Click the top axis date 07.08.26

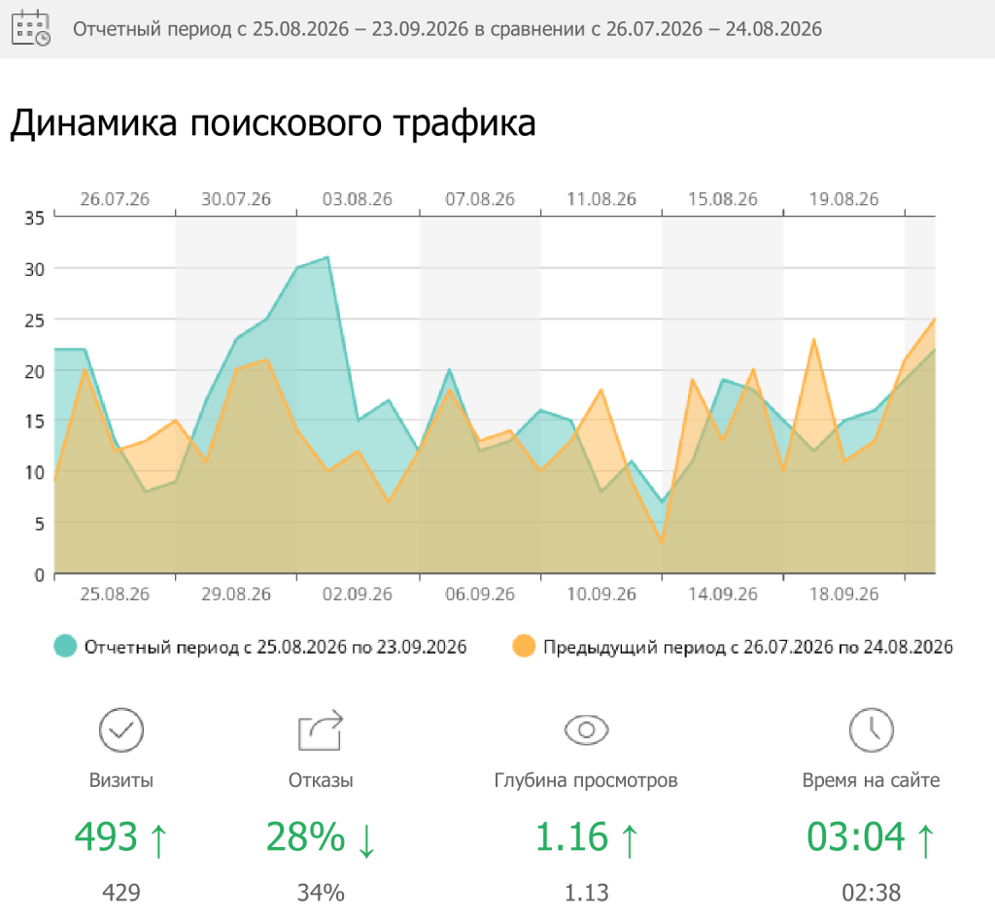pyautogui.click(x=480, y=199)
